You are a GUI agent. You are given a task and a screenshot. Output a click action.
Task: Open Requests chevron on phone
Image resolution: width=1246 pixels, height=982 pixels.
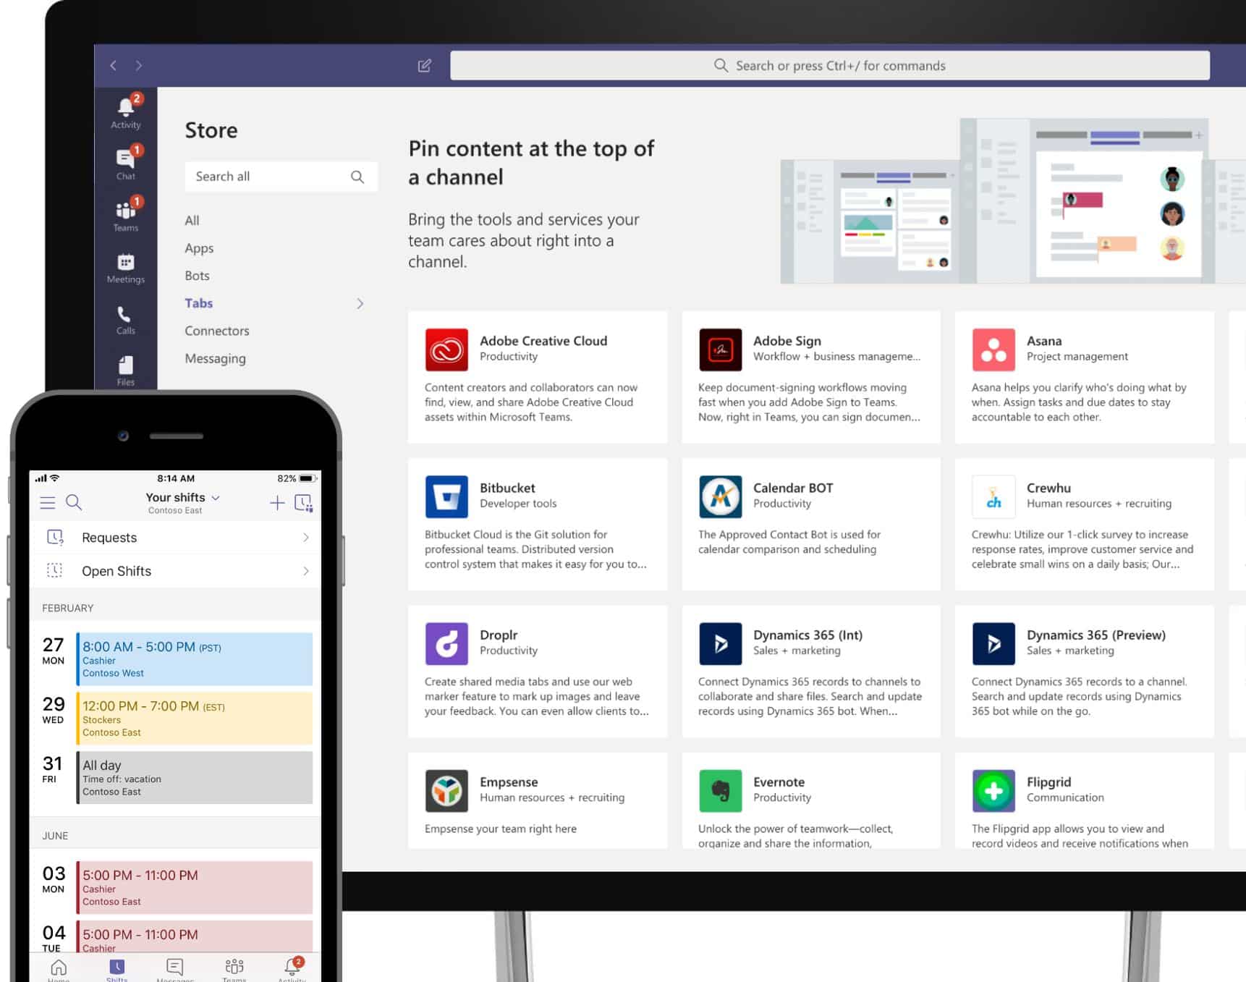(x=306, y=538)
